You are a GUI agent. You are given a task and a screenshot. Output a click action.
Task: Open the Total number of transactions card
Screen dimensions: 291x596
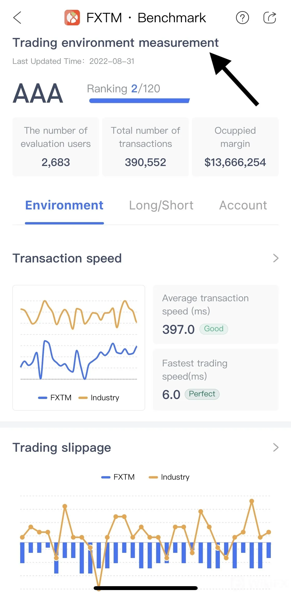145,147
